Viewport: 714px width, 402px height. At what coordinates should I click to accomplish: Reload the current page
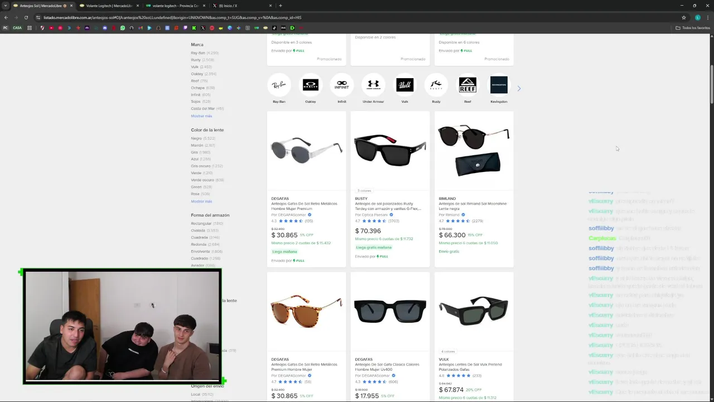tap(26, 17)
